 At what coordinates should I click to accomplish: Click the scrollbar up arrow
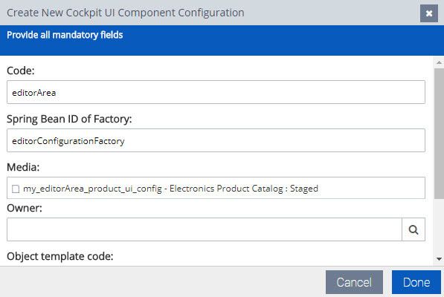[x=439, y=62]
